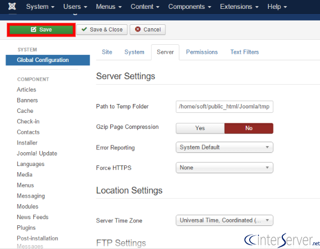
Task: Click the Save edit icon
Action: pyautogui.click(x=33, y=29)
